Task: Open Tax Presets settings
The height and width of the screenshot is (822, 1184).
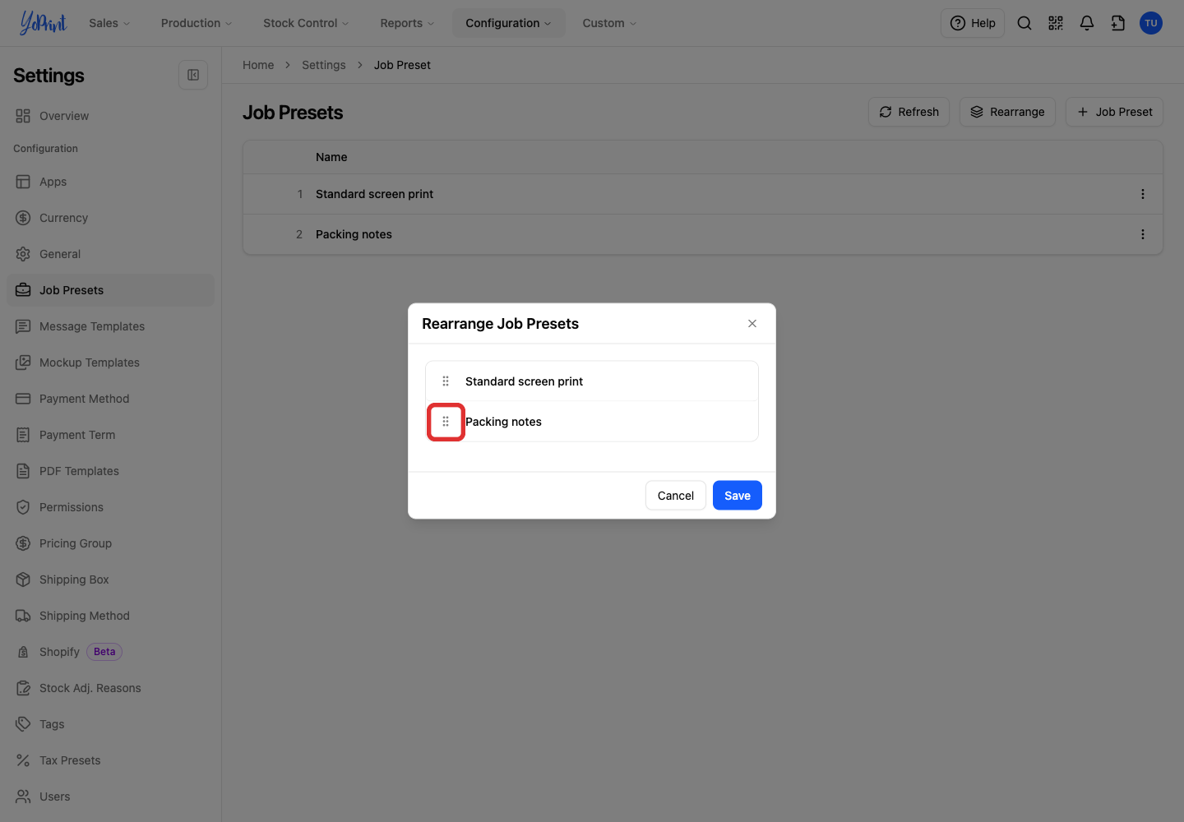Action: click(x=110, y=760)
